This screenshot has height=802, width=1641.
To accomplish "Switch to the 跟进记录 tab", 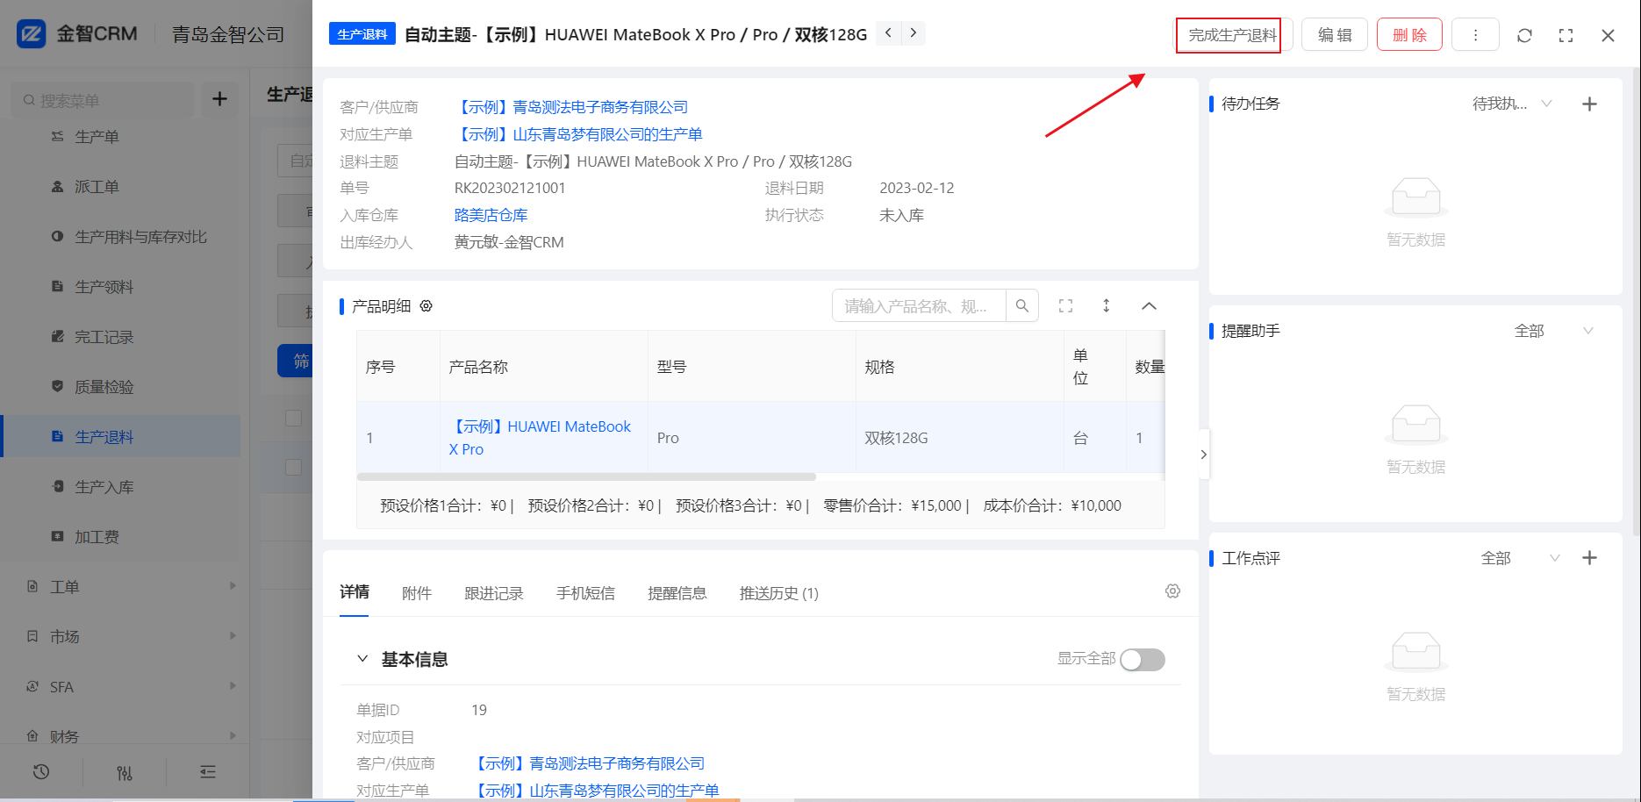I will (x=494, y=593).
